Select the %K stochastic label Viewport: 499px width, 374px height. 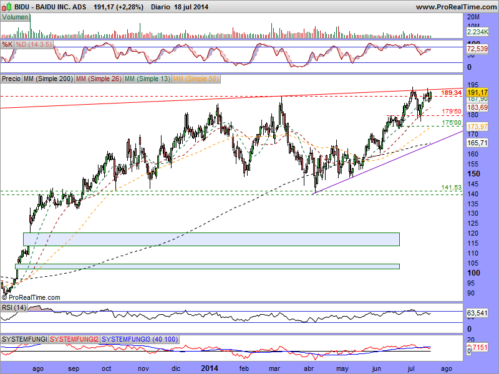[7, 44]
